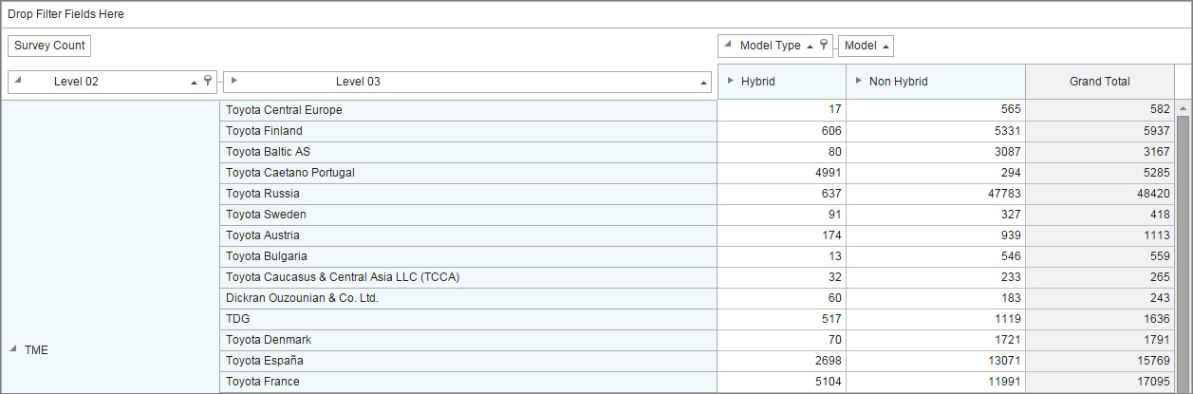Click Grand Total value 48420 for Russia
The height and width of the screenshot is (394, 1193).
click(x=1100, y=194)
